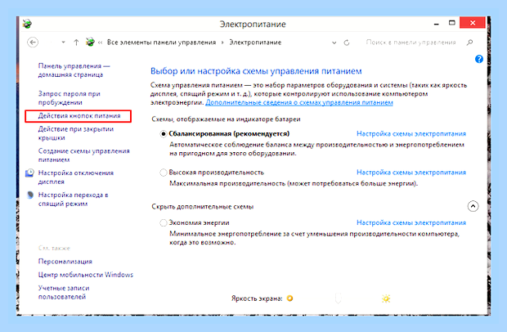Click 'Все элементы панели управления' breadcrumb
The width and height of the screenshot is (507, 332).
point(161,43)
